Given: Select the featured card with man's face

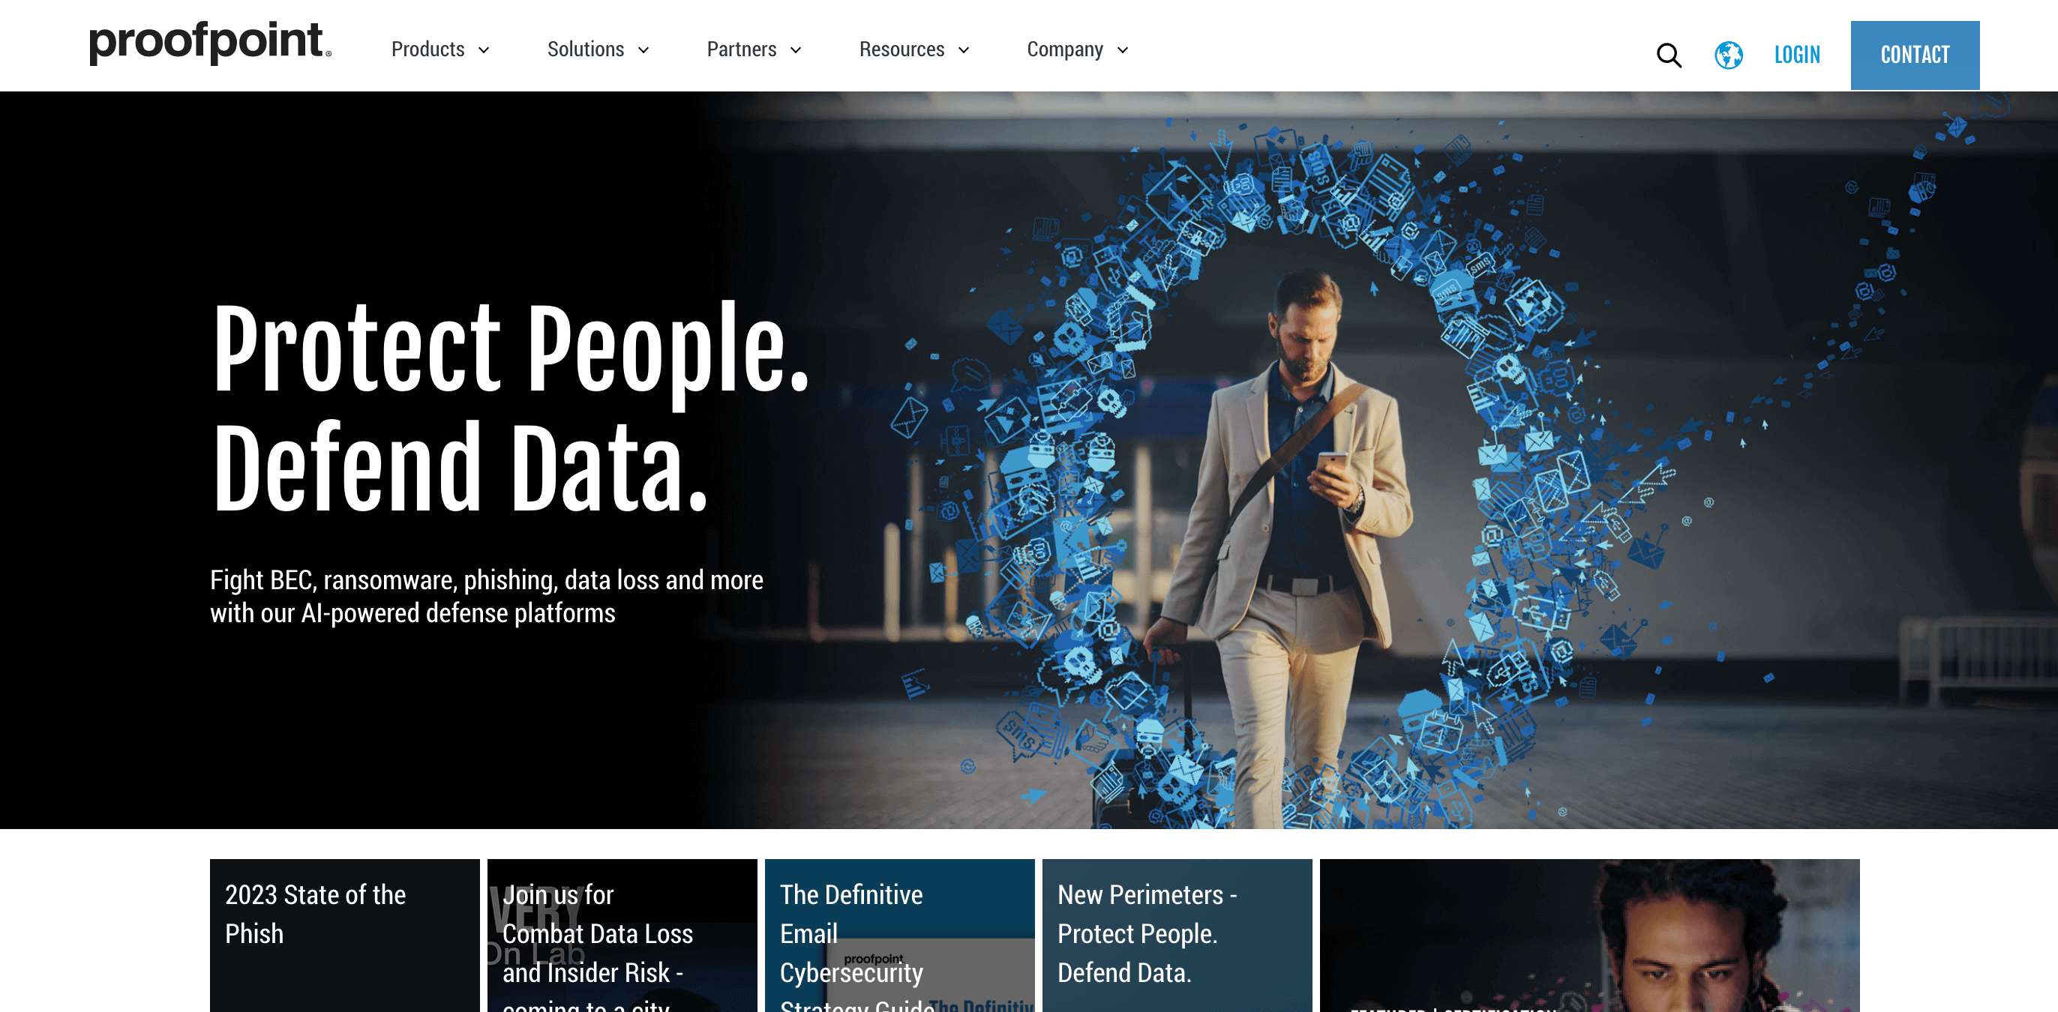Looking at the screenshot, I should pyautogui.click(x=1589, y=936).
